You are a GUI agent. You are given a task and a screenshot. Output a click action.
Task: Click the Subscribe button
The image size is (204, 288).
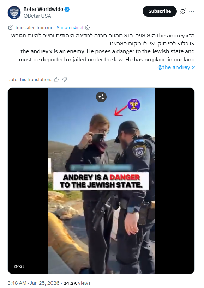pos(160,11)
